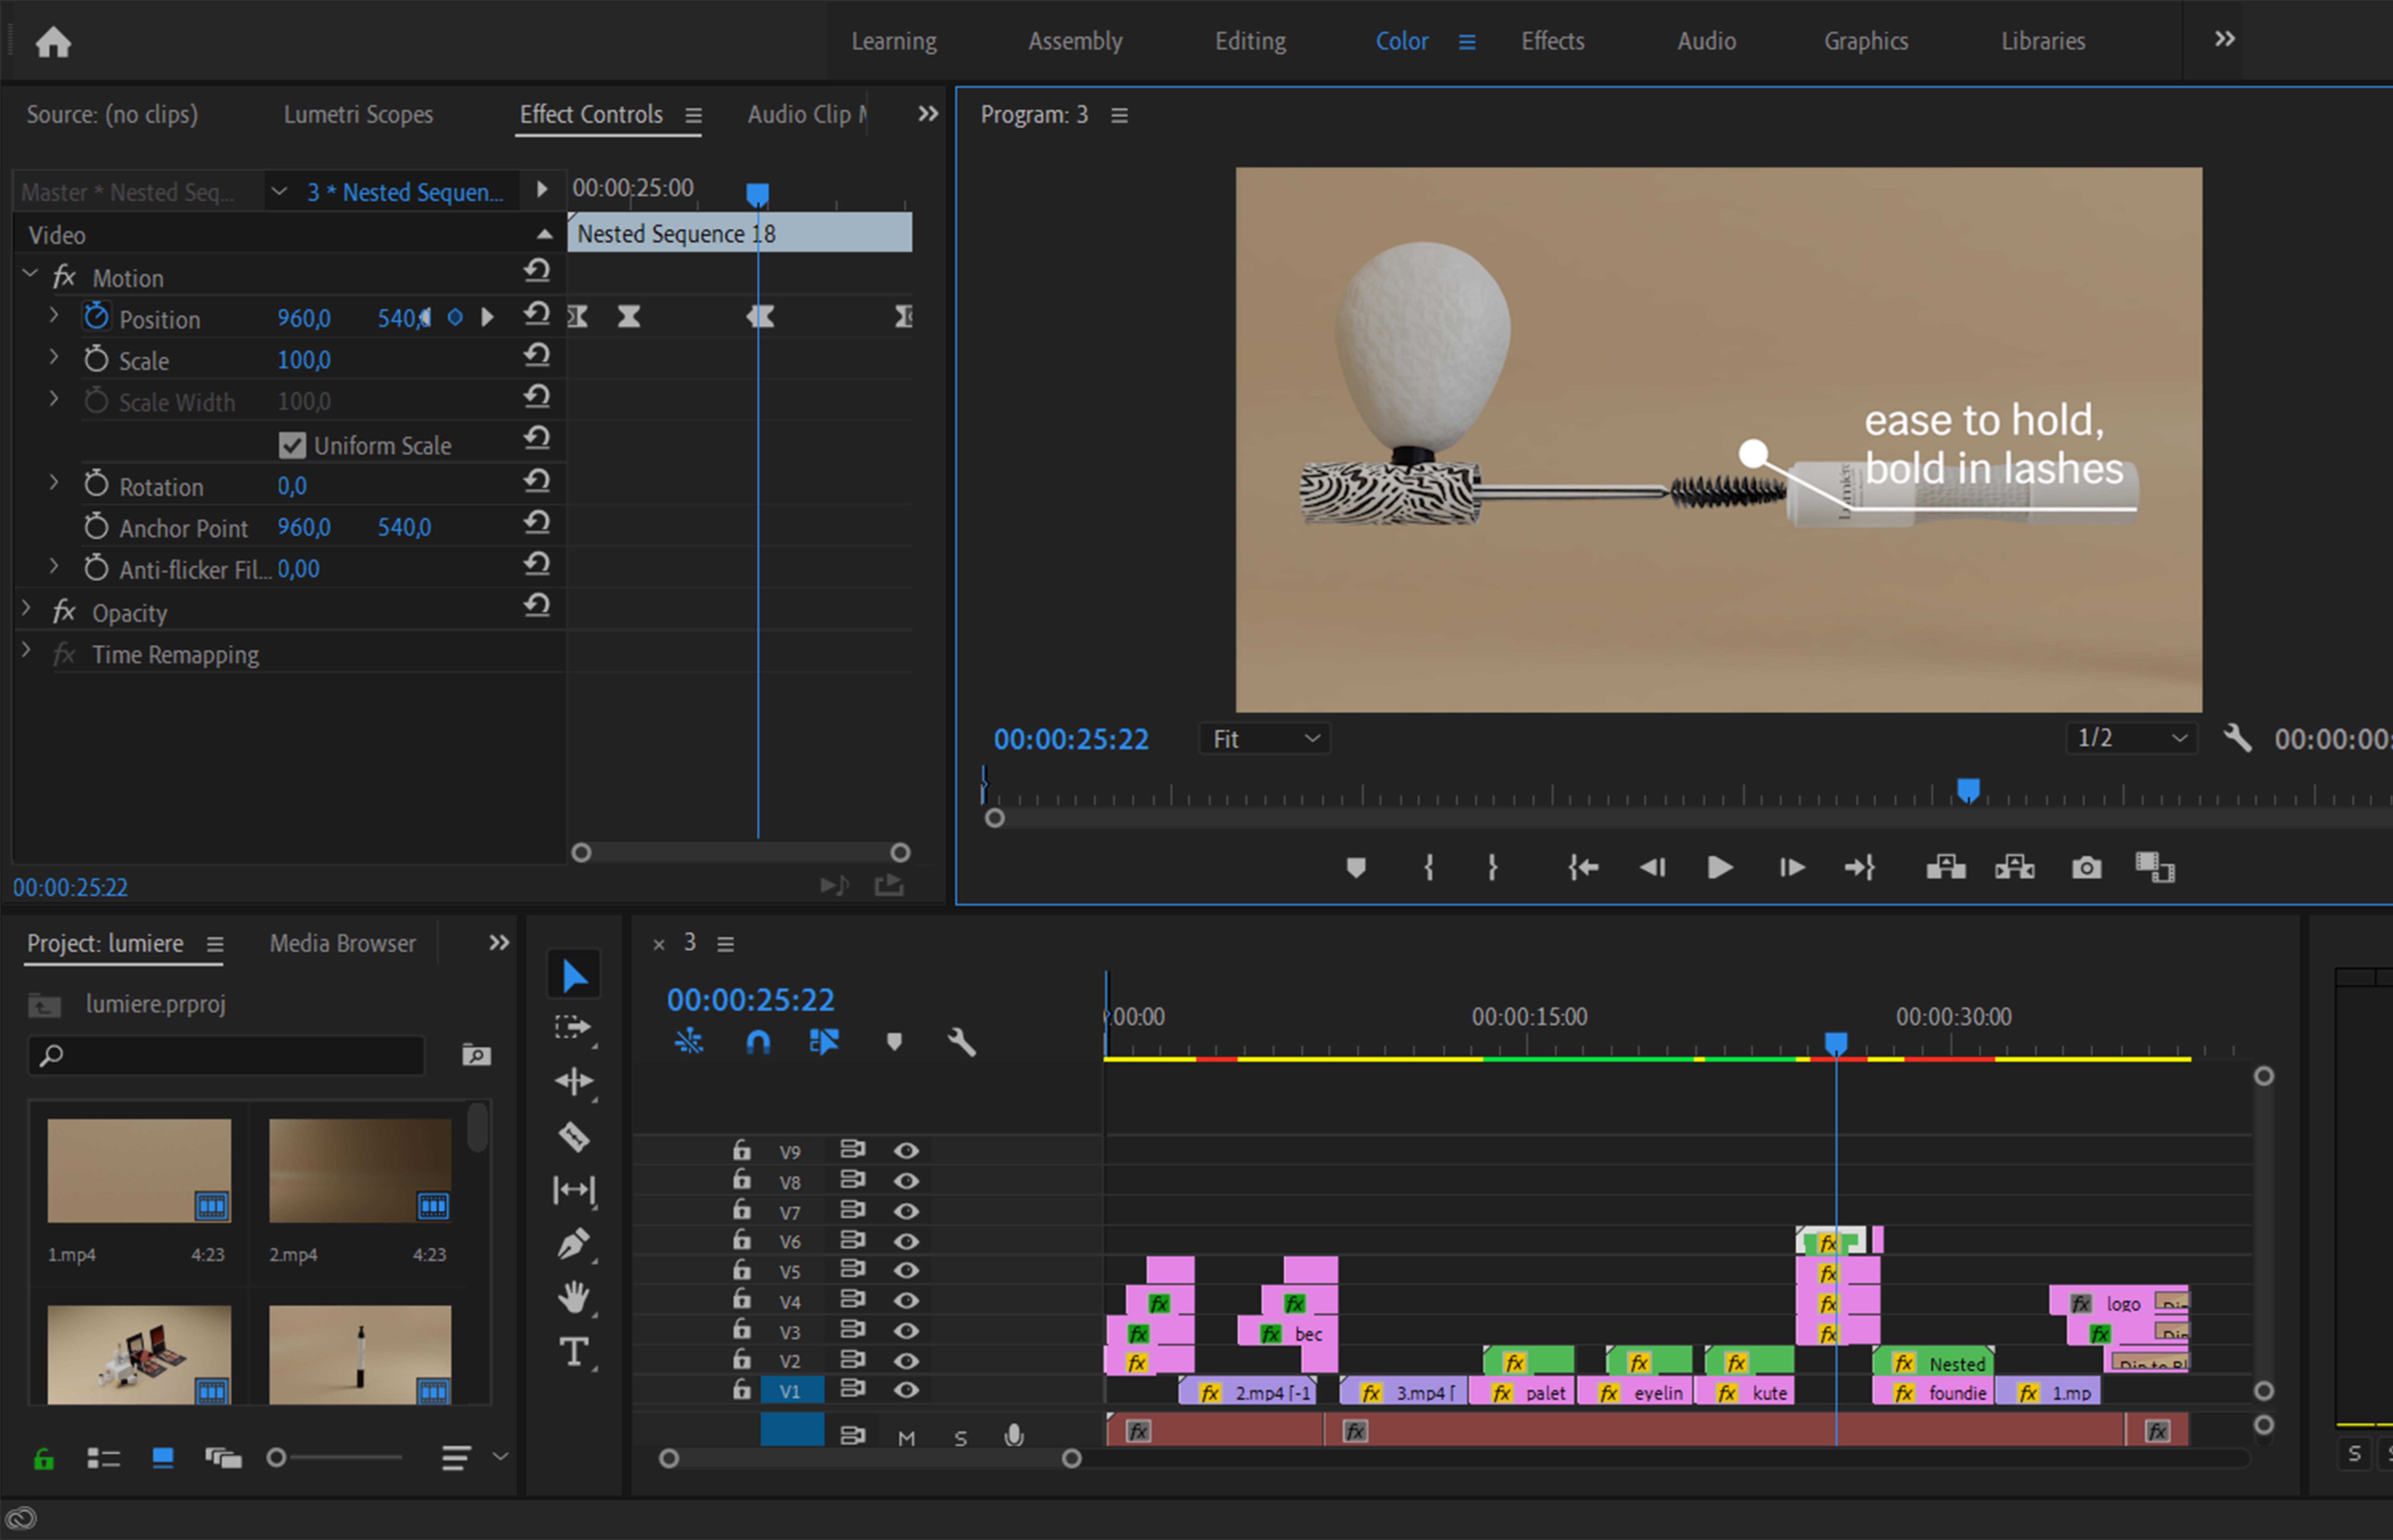Click the Home icon
Screen dimensions: 2393x1540
click(53, 42)
